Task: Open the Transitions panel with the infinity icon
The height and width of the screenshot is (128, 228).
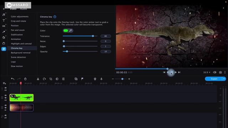Action: point(4,26)
